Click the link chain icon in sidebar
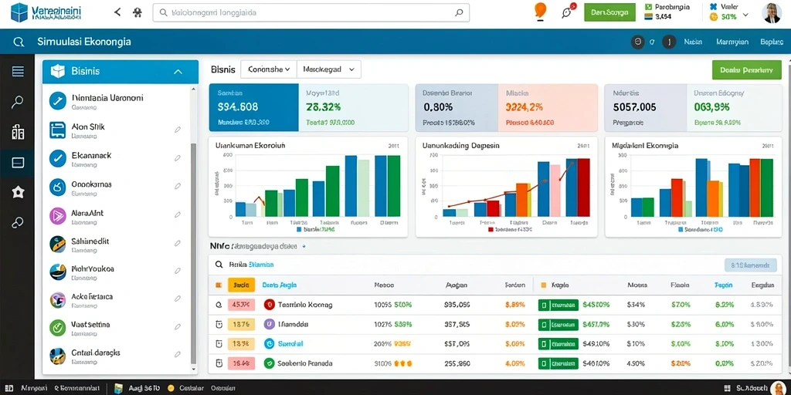The width and height of the screenshot is (791, 395). [x=18, y=222]
